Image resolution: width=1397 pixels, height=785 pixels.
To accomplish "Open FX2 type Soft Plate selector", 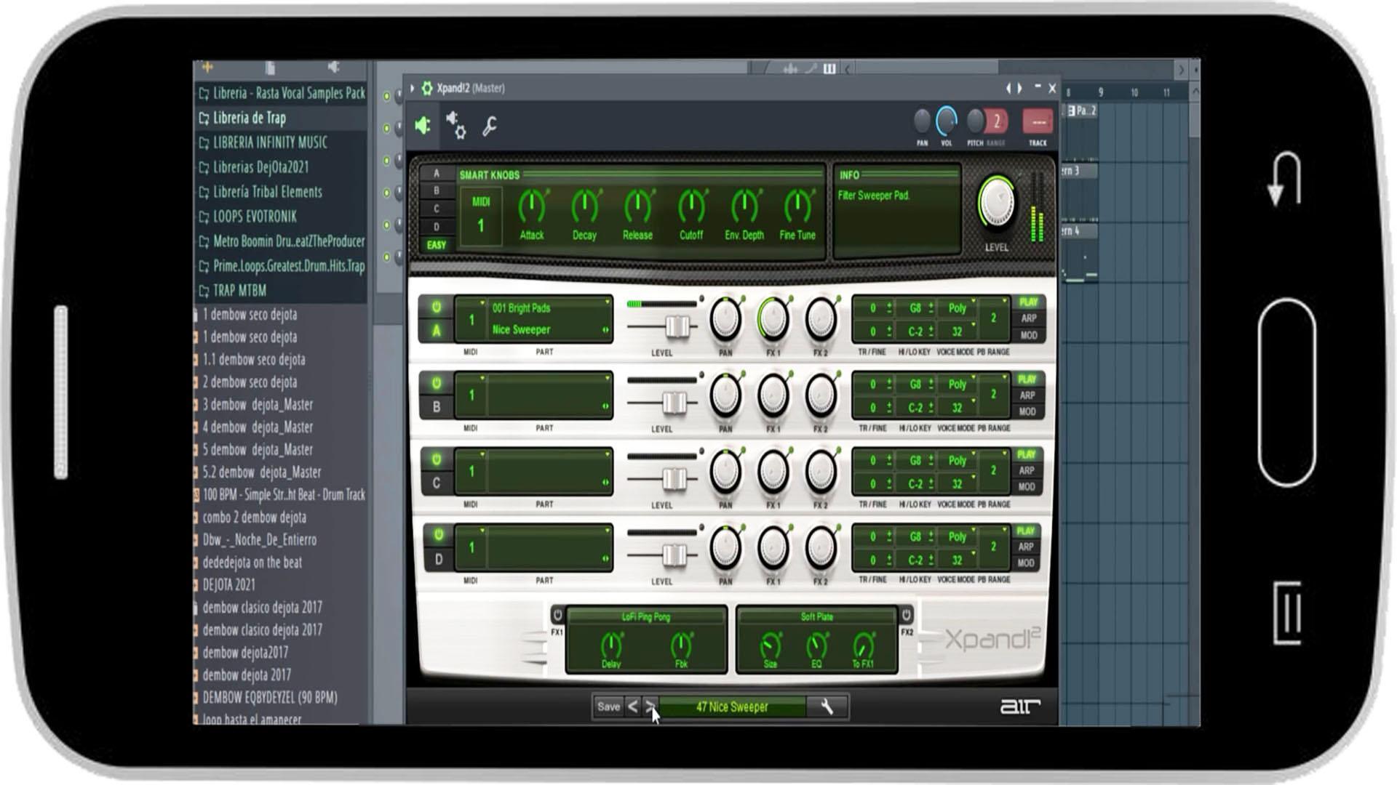I will [816, 616].
